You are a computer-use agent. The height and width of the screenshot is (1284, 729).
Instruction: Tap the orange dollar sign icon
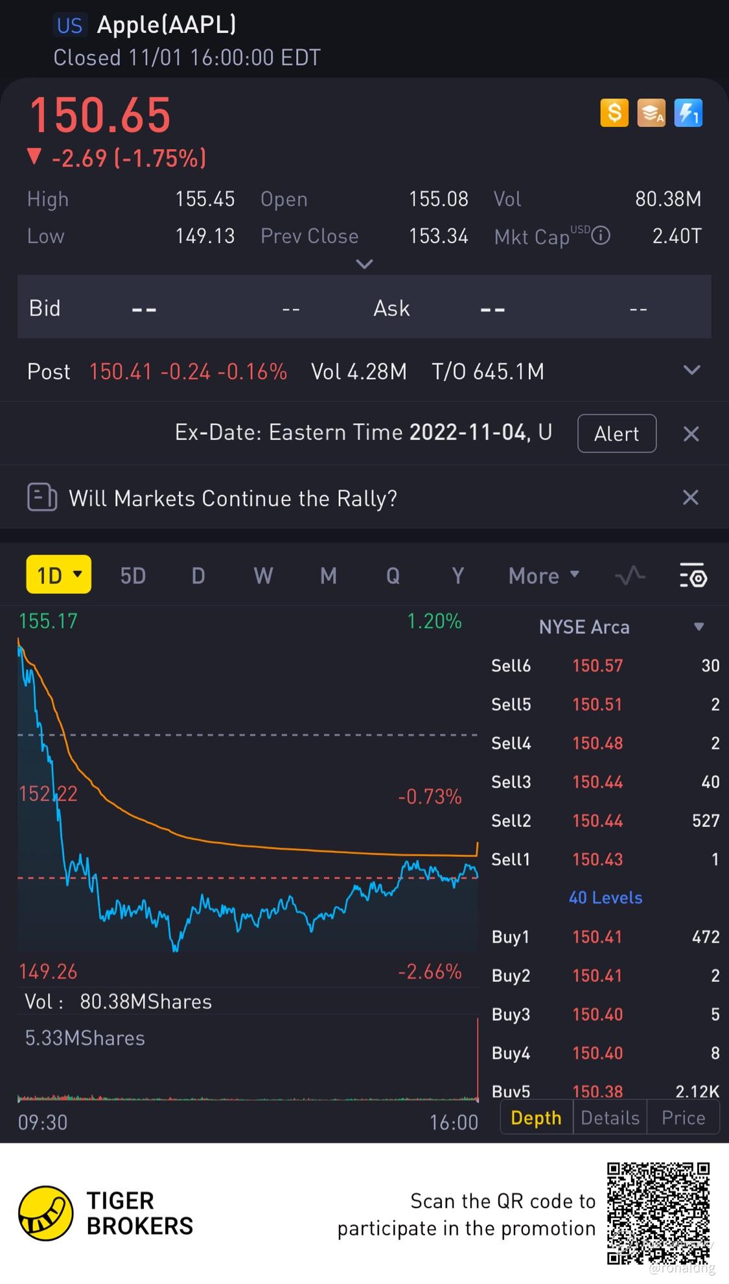(x=614, y=113)
